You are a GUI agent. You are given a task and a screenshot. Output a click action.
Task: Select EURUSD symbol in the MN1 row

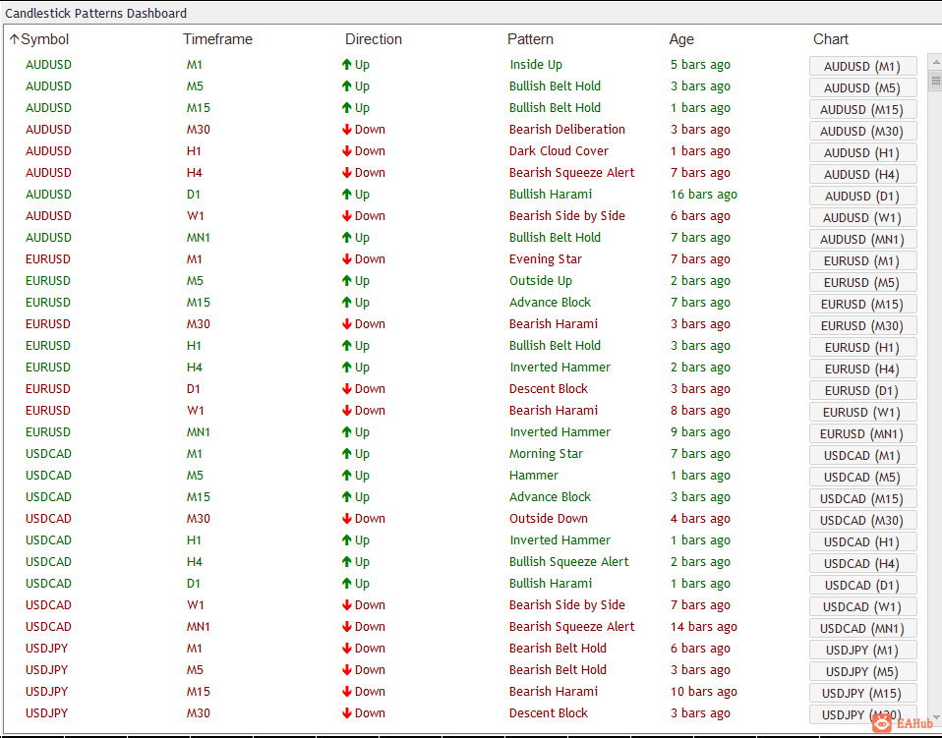point(48,432)
